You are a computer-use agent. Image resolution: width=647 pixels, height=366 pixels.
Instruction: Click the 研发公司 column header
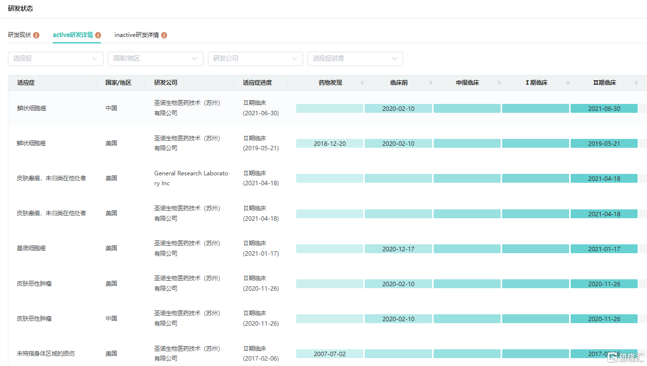click(x=166, y=83)
